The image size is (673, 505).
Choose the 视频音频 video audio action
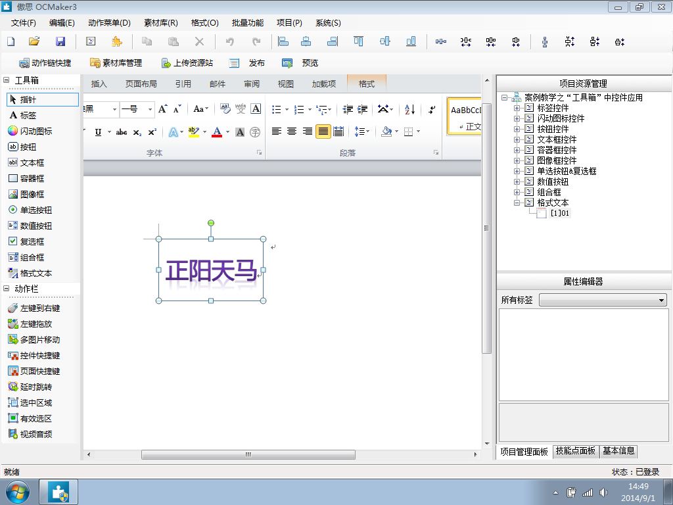pyautogui.click(x=30, y=434)
